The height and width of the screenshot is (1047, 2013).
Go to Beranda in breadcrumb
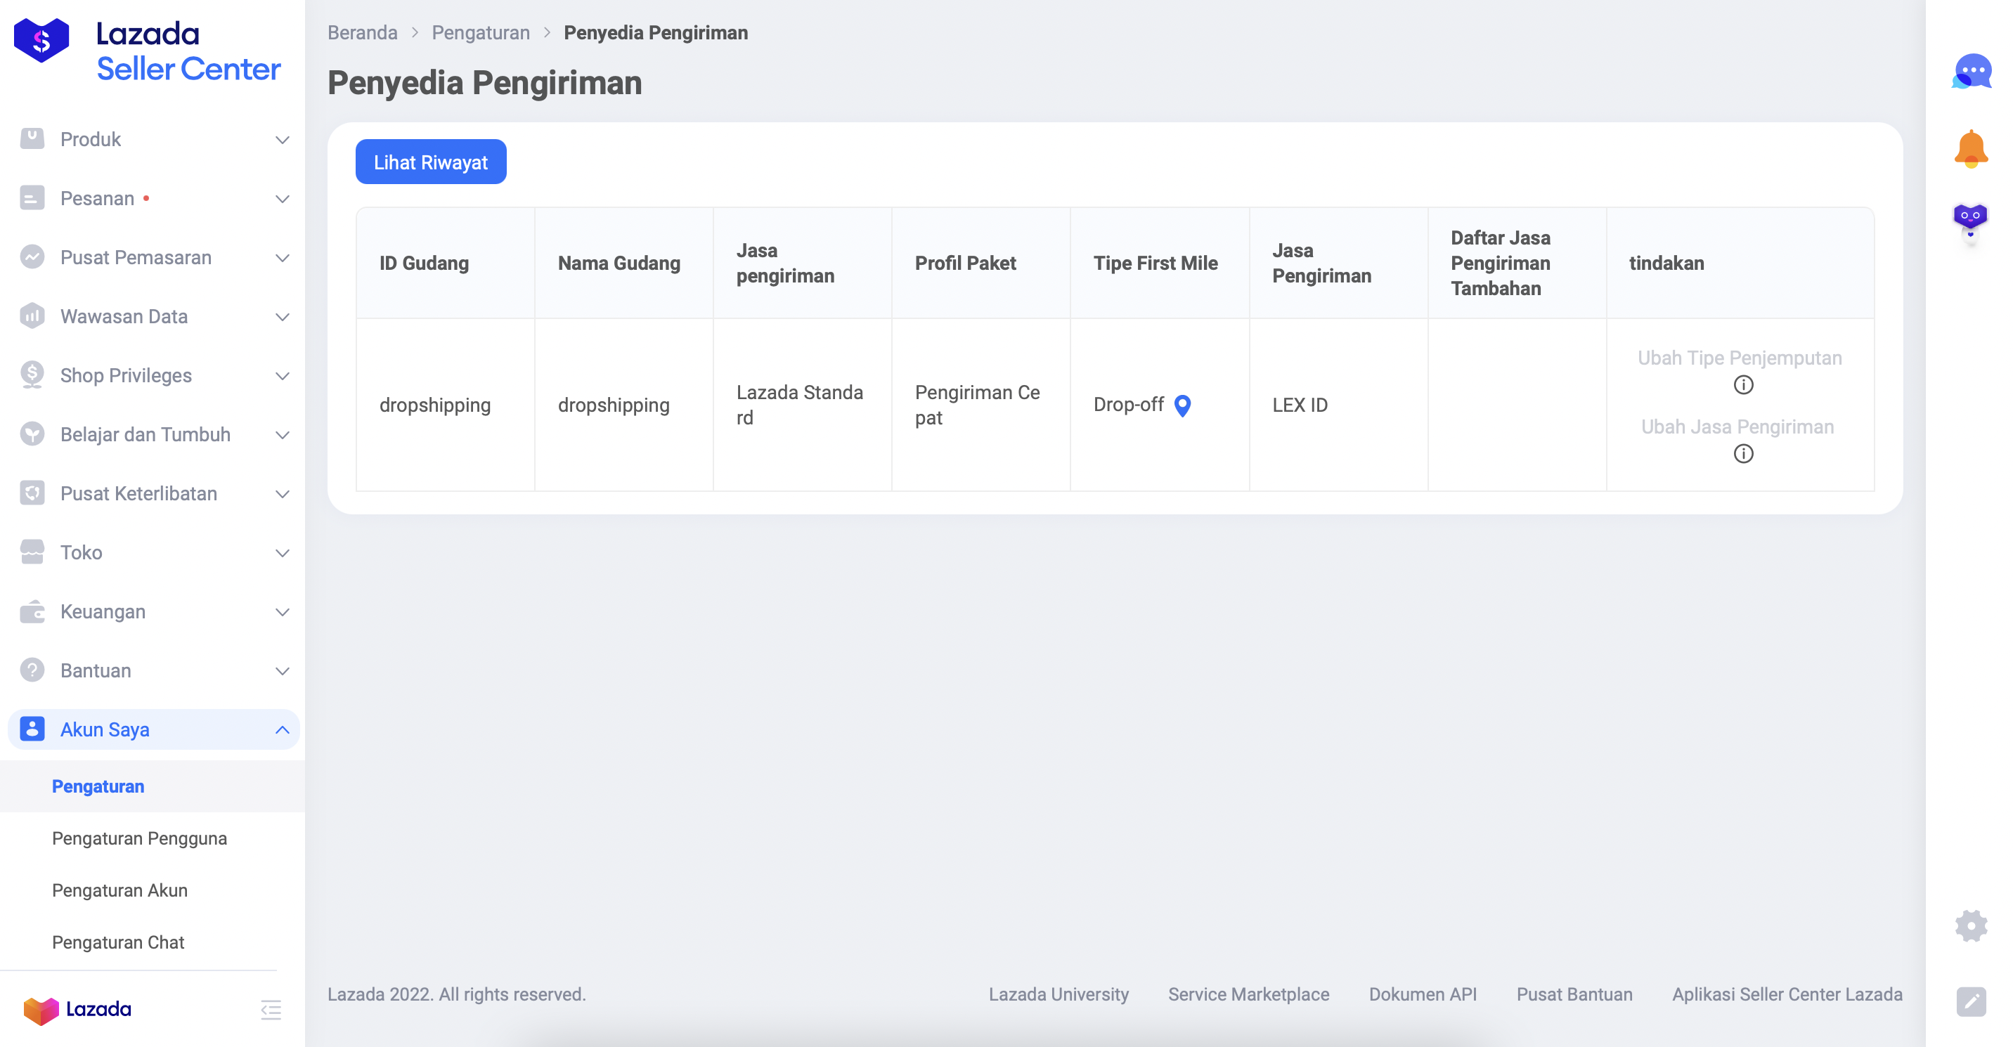[362, 33]
